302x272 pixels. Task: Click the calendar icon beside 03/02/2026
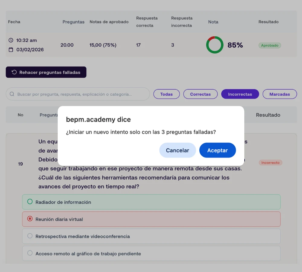(11, 50)
